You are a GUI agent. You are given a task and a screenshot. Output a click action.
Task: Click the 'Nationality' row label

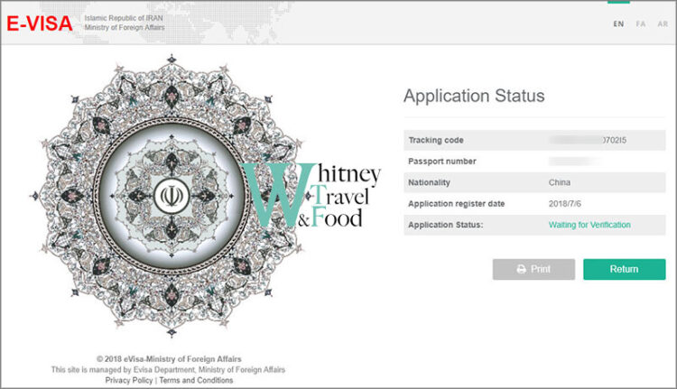click(x=429, y=182)
